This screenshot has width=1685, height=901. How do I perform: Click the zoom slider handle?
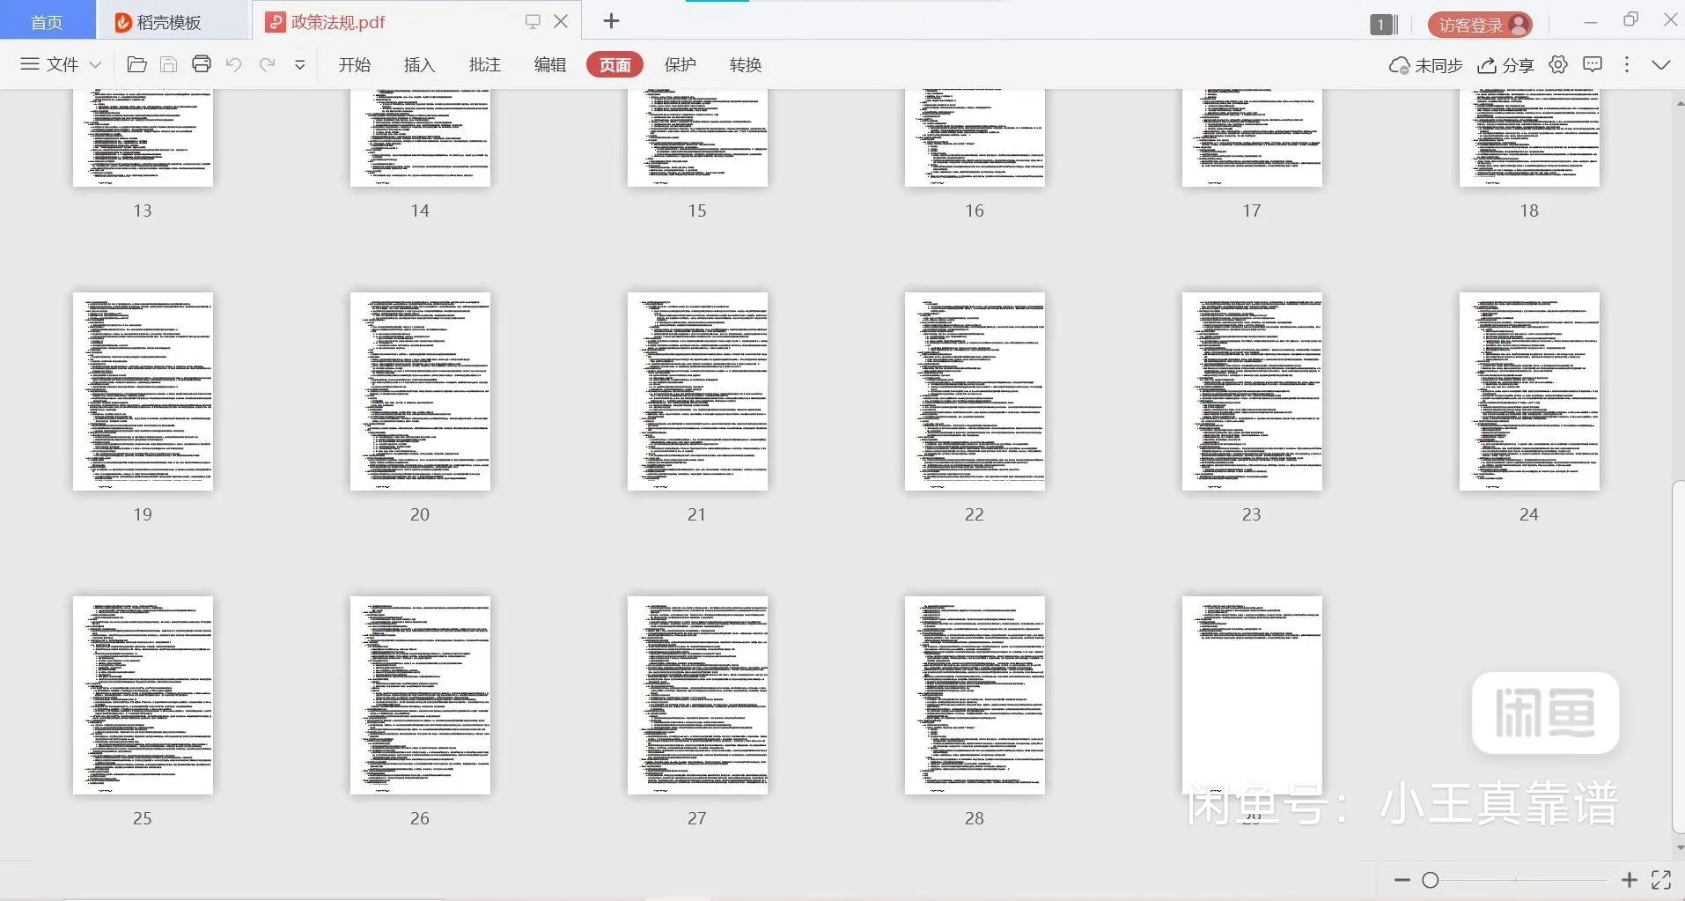pyautogui.click(x=1431, y=880)
